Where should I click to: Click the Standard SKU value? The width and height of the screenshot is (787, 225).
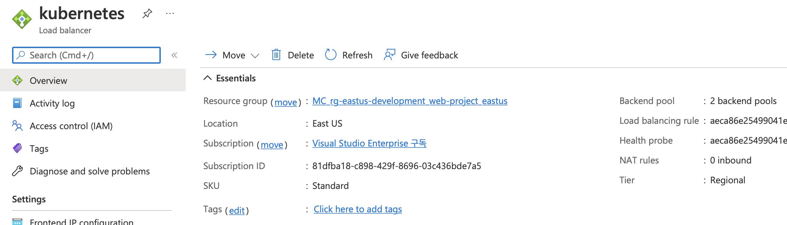(330, 186)
